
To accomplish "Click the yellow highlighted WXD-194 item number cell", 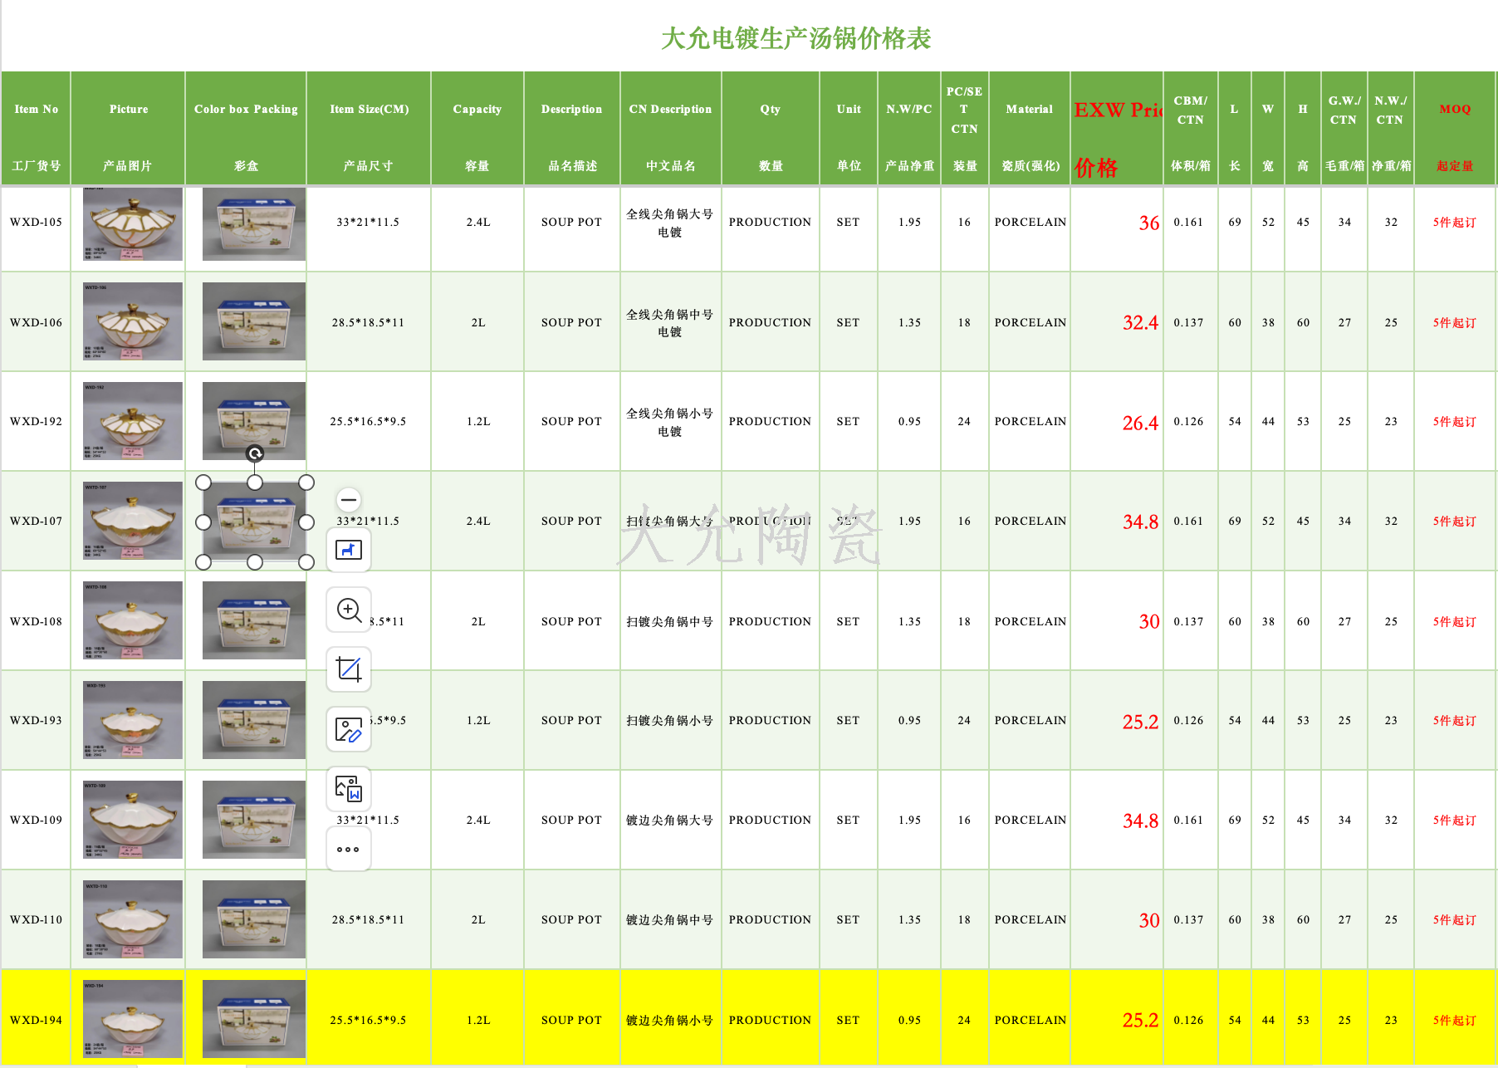I will click(36, 1020).
